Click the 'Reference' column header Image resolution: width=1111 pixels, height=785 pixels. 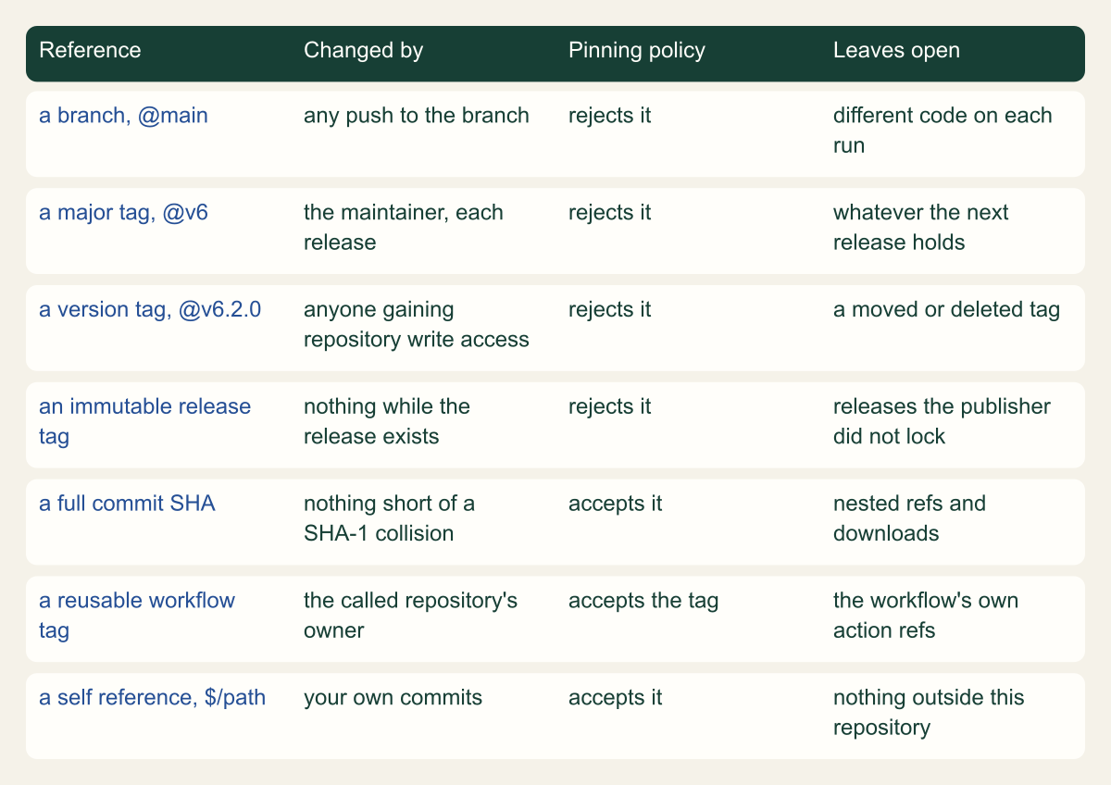click(x=90, y=50)
